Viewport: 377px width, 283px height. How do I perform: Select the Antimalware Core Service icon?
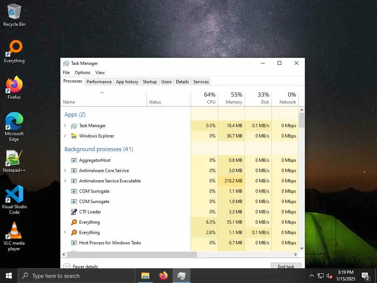74,171
